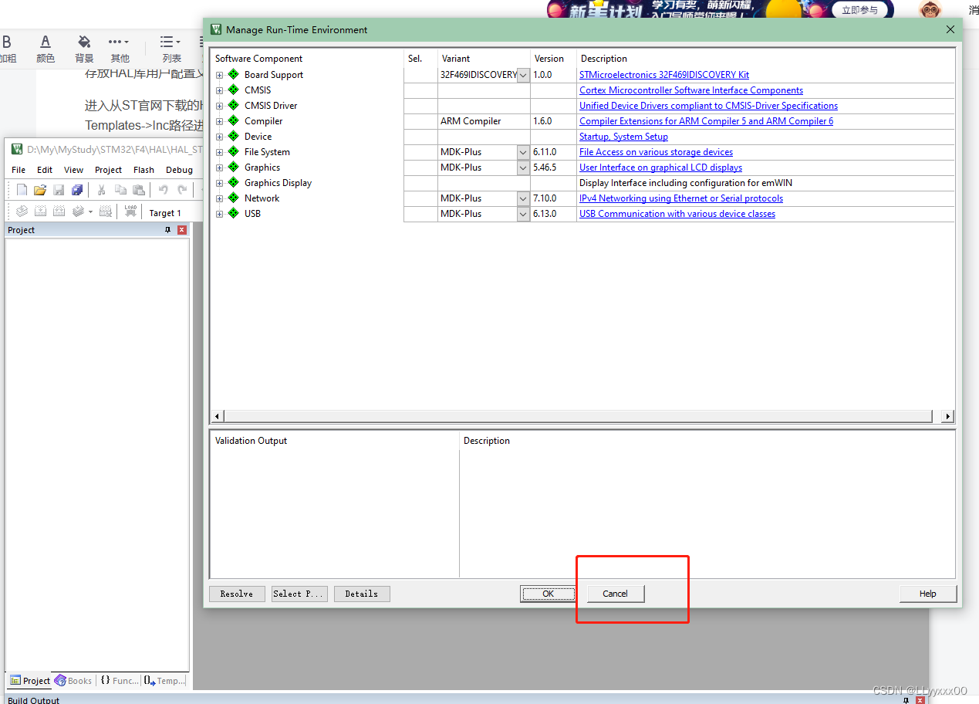Switch to the Func... tab
Screen dimensions: 979x704
tap(120, 681)
